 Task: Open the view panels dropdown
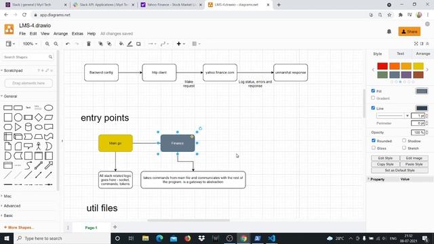coord(10,43)
